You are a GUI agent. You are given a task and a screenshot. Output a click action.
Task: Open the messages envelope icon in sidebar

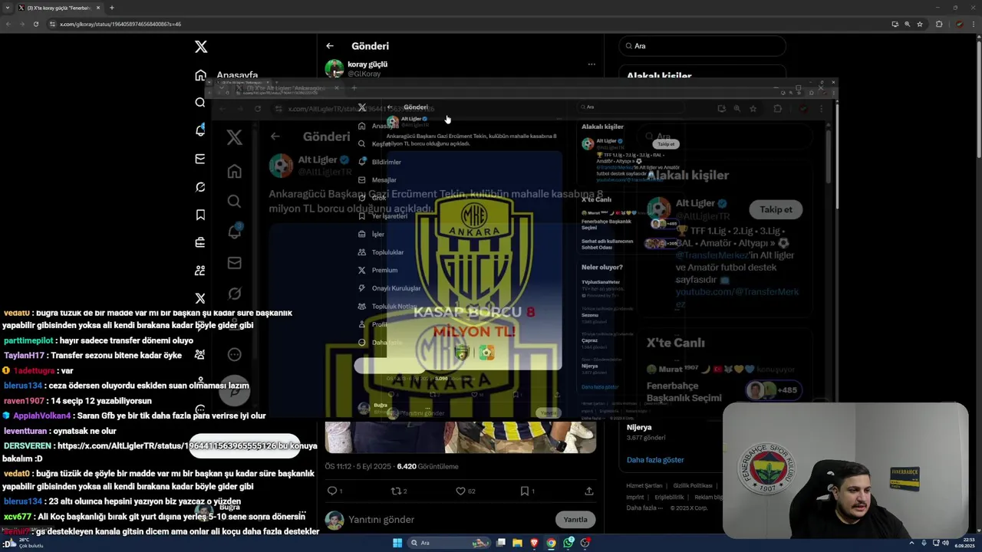click(x=200, y=159)
